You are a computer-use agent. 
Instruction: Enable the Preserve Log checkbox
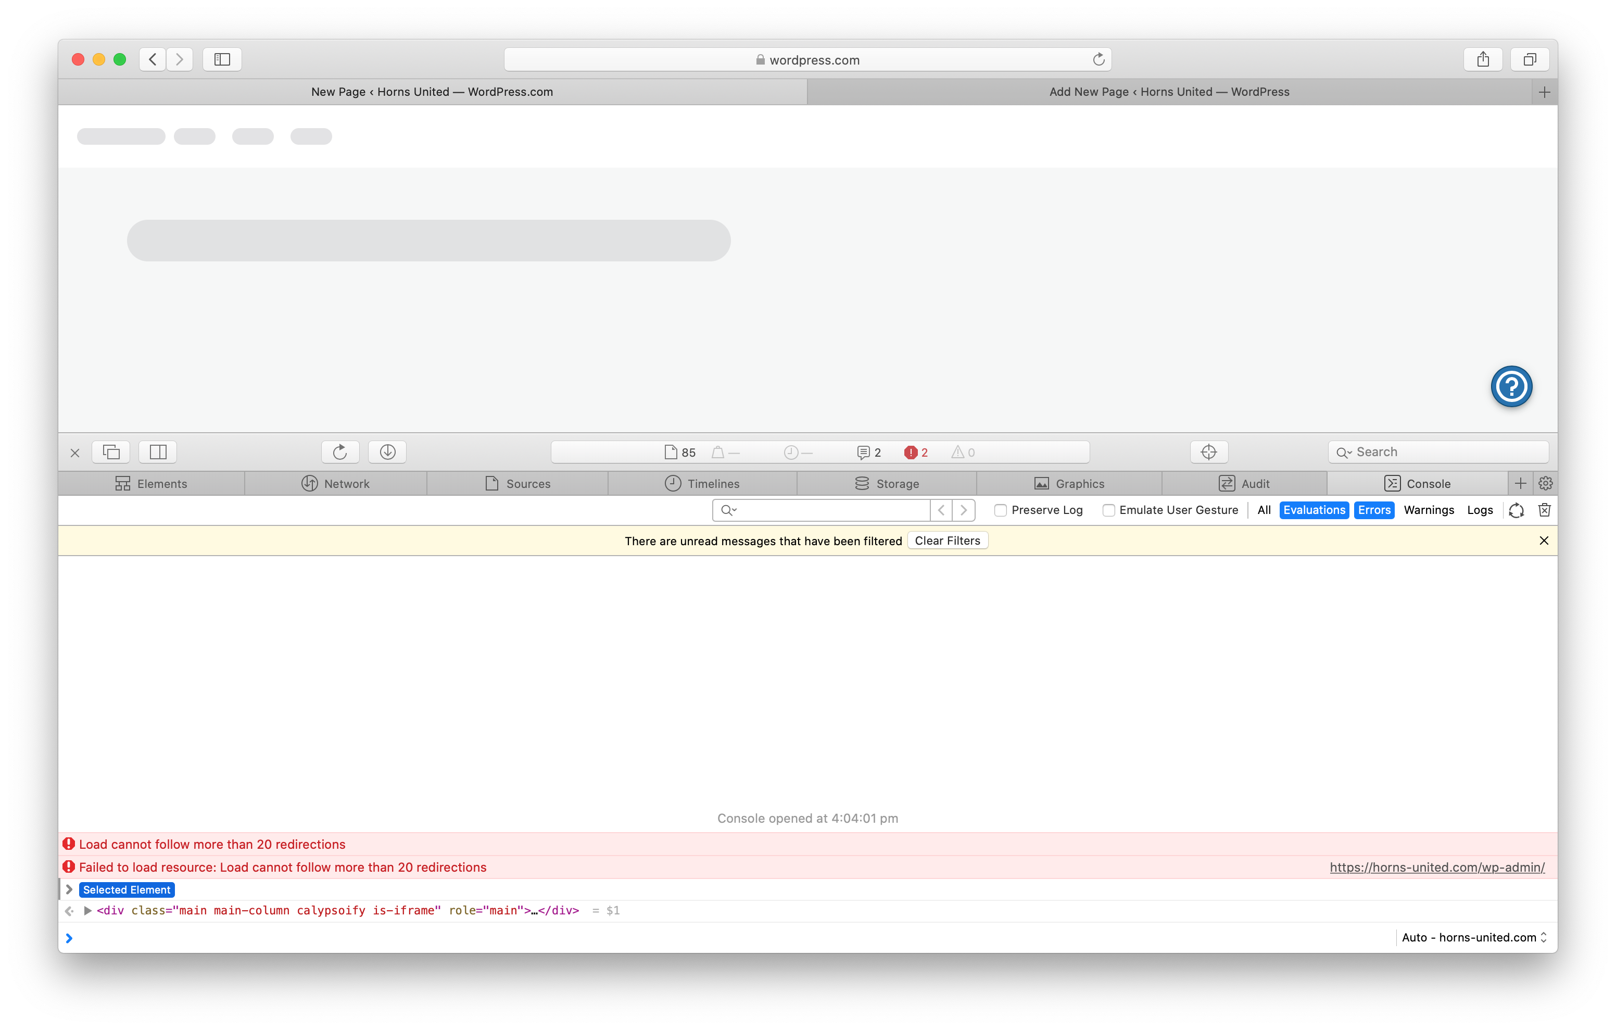(x=1001, y=510)
